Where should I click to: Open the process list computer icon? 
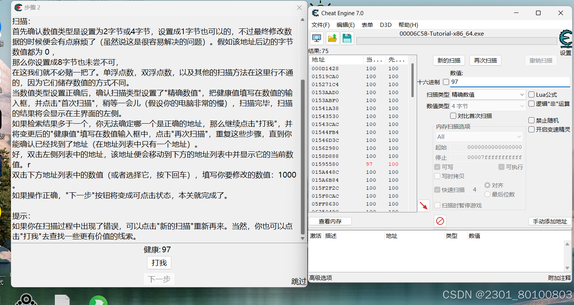(317, 38)
